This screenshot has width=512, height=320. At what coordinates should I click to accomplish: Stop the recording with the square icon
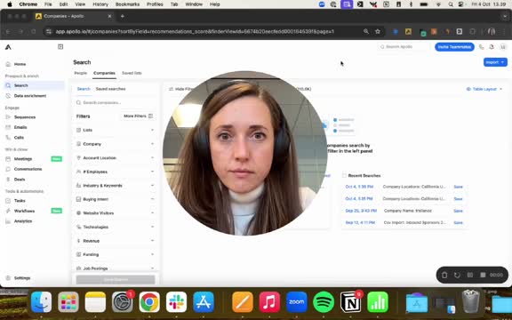point(483,275)
